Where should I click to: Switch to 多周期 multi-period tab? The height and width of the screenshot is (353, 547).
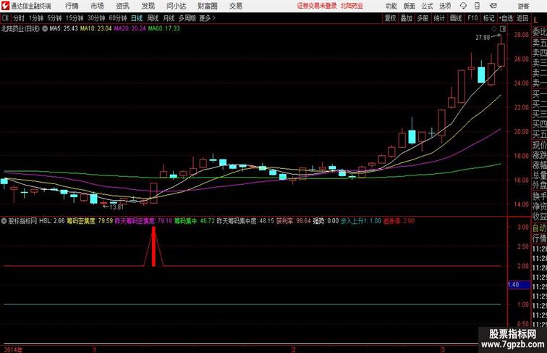click(187, 18)
